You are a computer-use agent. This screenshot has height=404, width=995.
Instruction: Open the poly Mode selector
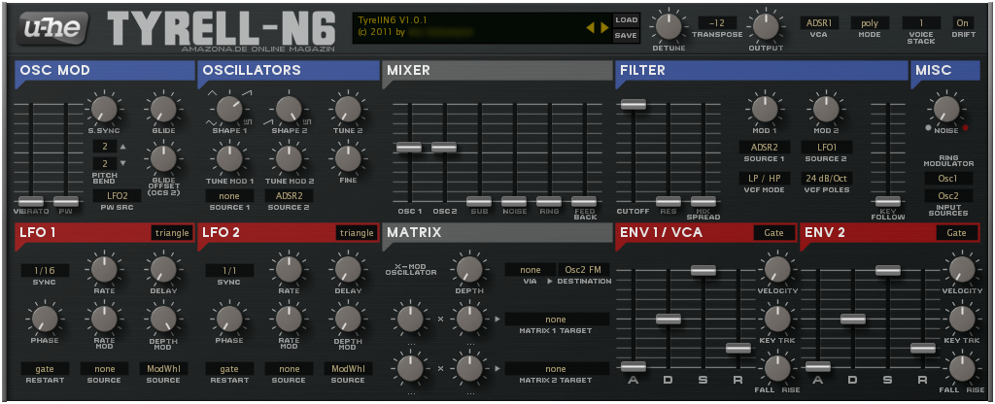tap(870, 23)
